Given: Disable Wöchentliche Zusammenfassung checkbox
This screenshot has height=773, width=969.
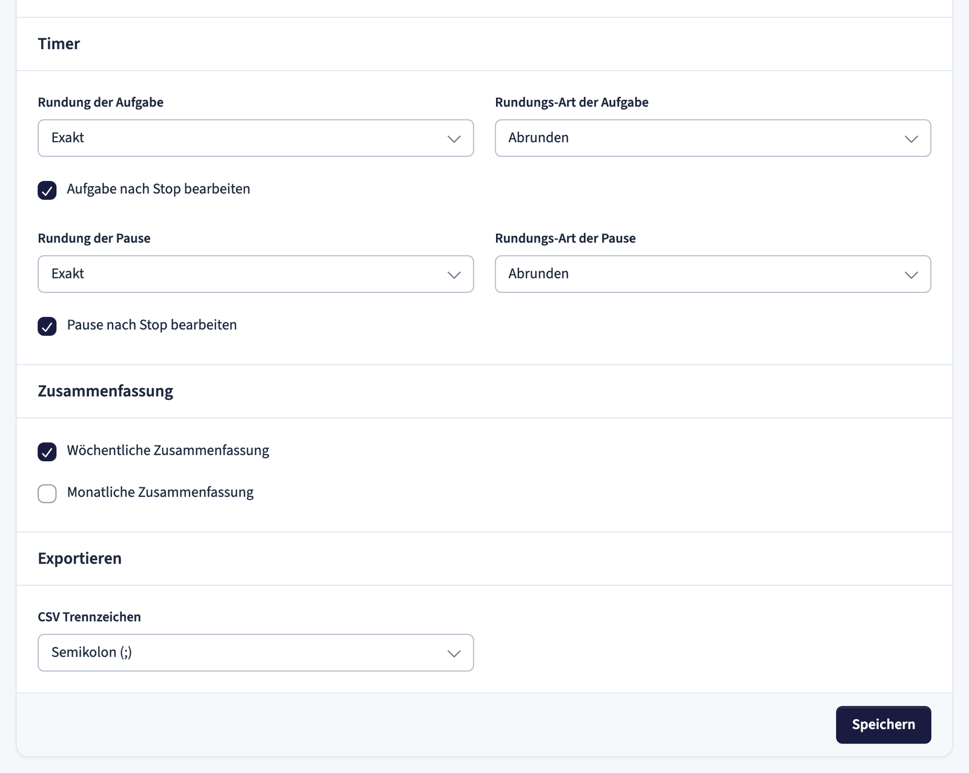Looking at the screenshot, I should 47,452.
